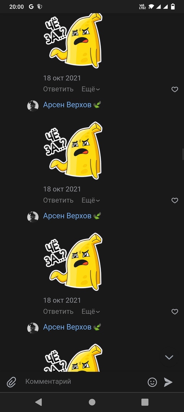Tap Android home circle button
The width and height of the screenshot is (184, 412).
click(x=92, y=402)
